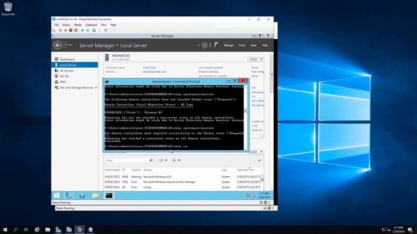Click Command Prompt icon in VM taskbar
The width and height of the screenshot is (417, 234).
[x=109, y=196]
